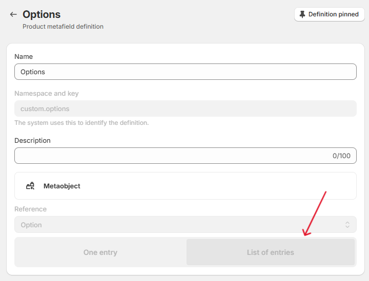Viewport: 369px width, 281px height.
Task: Click the Metaobject type card
Action: point(186,186)
